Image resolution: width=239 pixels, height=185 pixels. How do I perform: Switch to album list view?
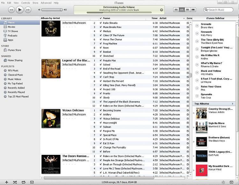(x=182, y=10)
